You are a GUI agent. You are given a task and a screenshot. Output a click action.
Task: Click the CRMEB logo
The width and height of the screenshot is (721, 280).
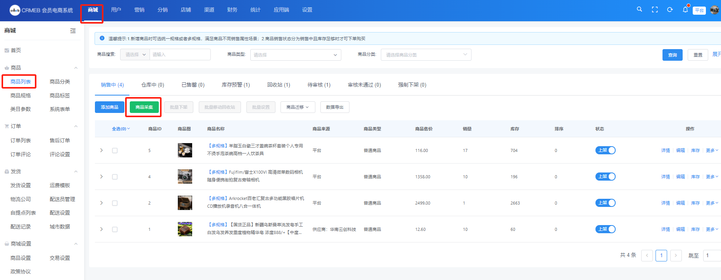click(15, 10)
